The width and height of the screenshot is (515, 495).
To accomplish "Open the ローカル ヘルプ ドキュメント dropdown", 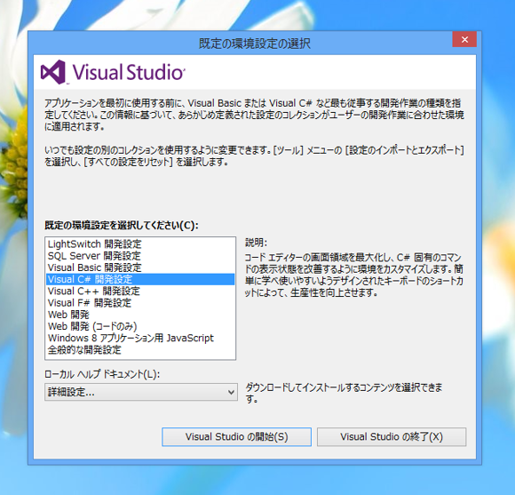I will click(x=141, y=392).
